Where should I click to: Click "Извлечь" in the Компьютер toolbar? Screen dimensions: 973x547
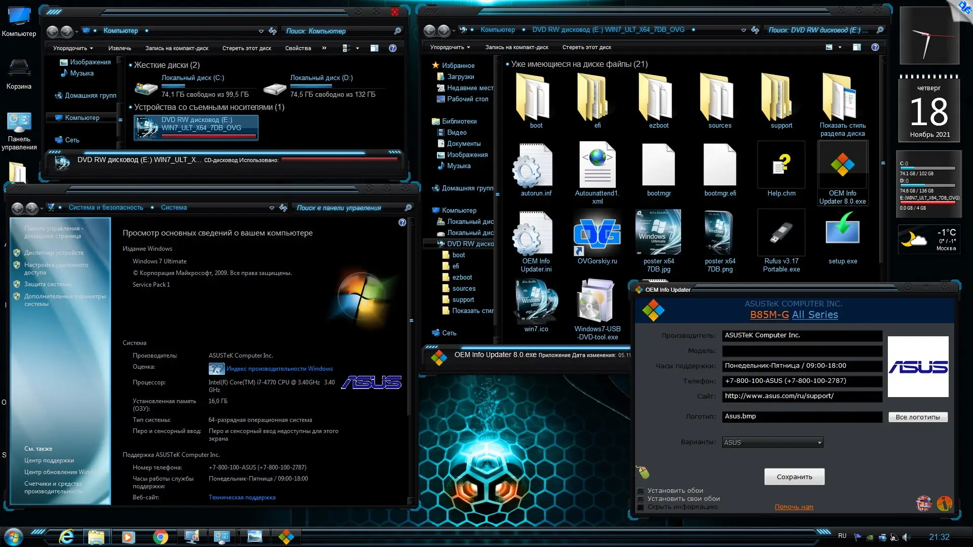tap(120, 48)
